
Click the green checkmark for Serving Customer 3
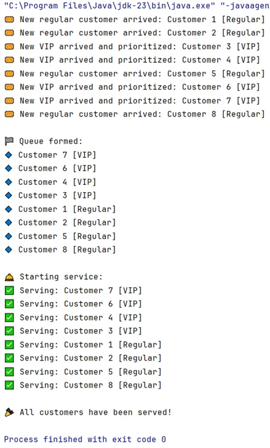point(9,331)
